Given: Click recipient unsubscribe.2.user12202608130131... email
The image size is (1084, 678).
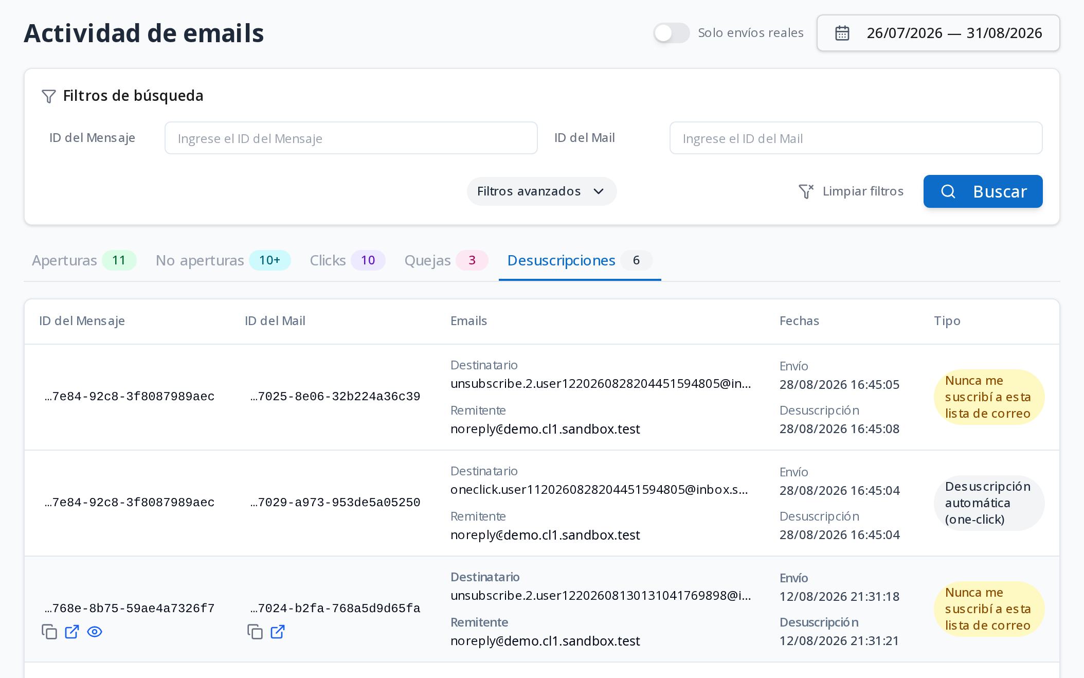Looking at the screenshot, I should [x=601, y=596].
